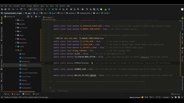
Task: Expand the activity folder
Action: tap(16, 20)
